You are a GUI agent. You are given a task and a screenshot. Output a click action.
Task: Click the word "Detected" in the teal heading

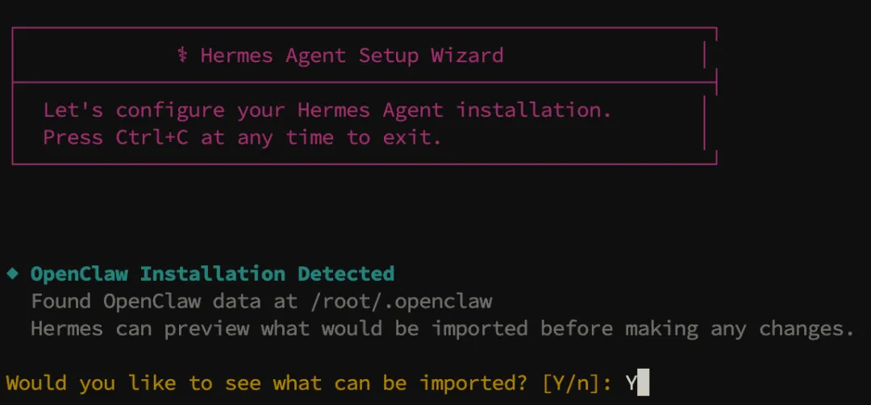[x=346, y=273]
